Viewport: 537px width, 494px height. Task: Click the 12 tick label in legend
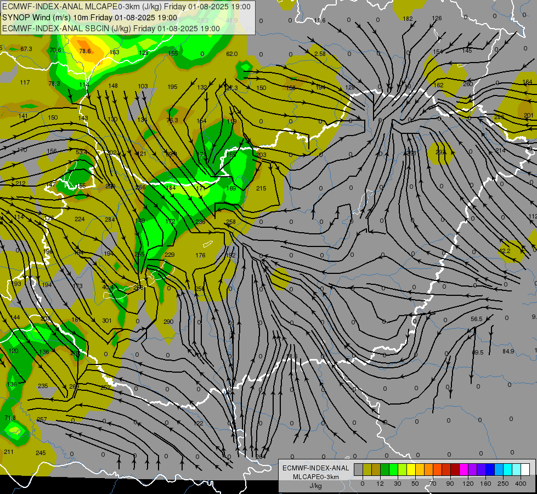coord(380,484)
